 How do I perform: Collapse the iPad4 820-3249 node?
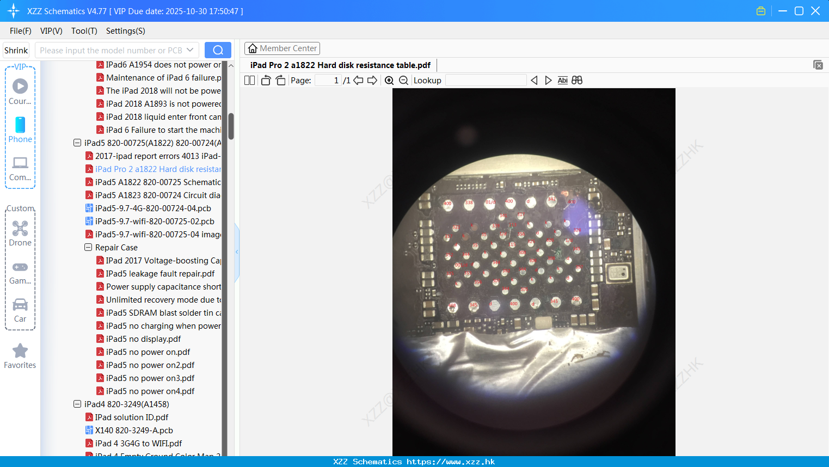(x=77, y=404)
